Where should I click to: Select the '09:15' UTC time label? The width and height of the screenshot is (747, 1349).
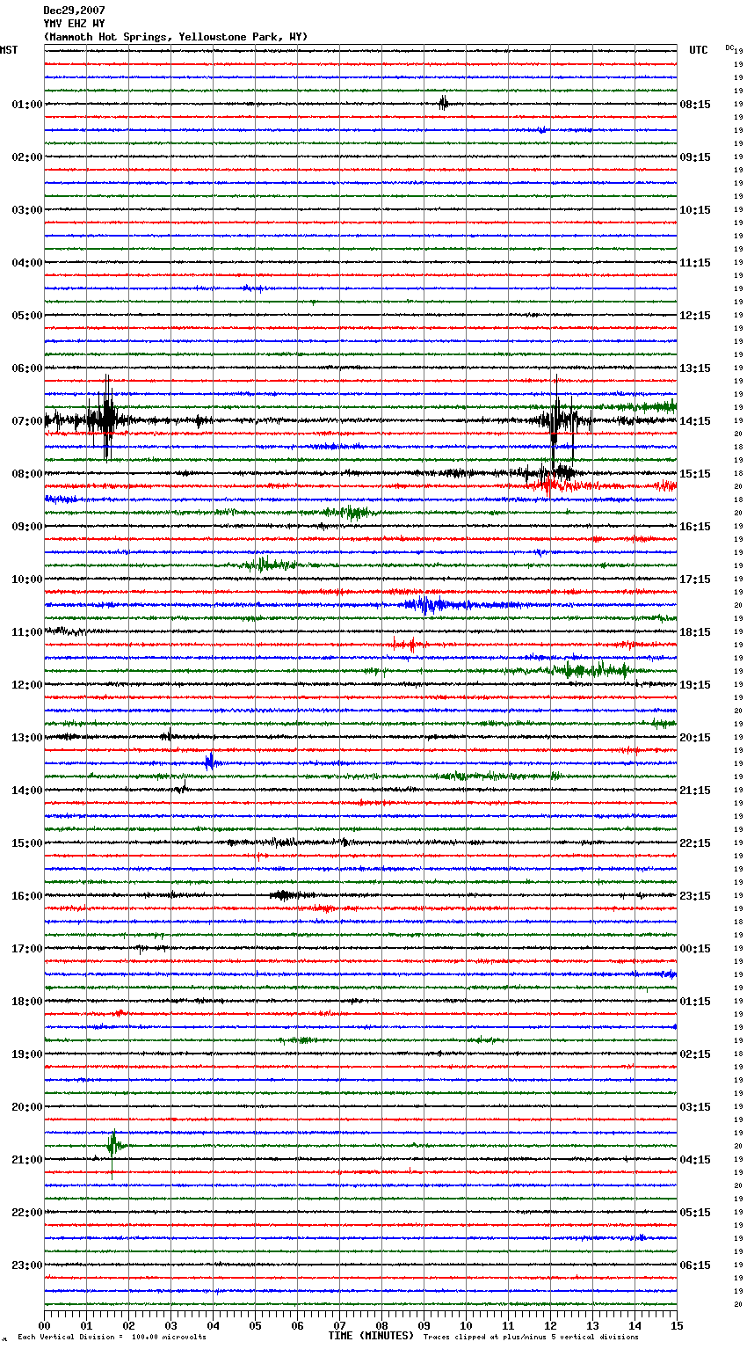695,157
